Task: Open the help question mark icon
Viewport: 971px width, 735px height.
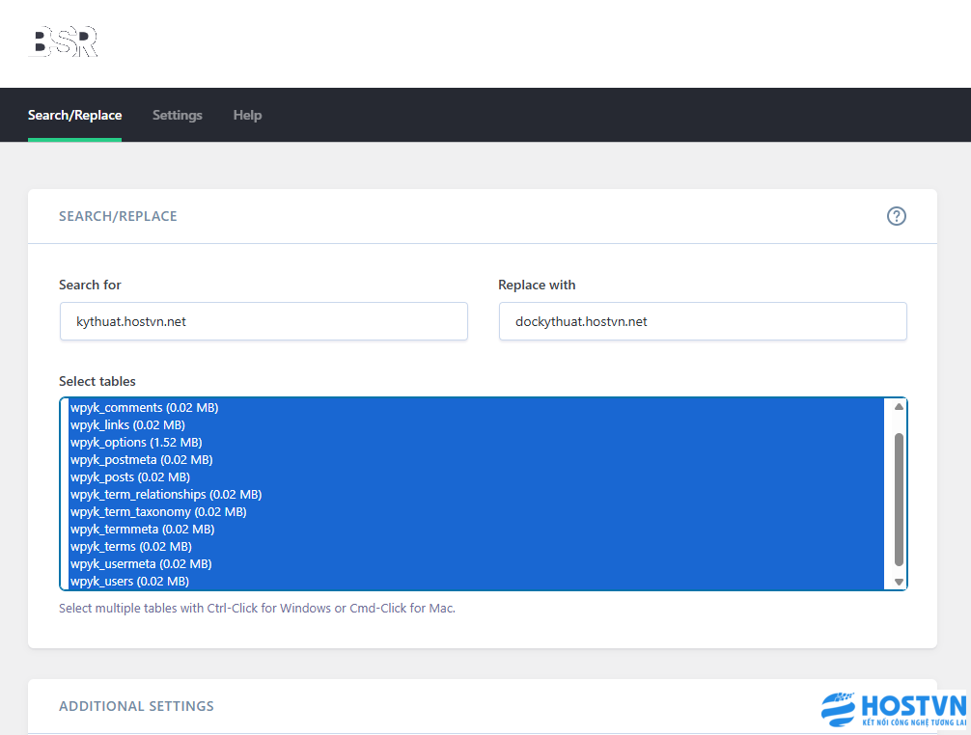Action: 897,216
